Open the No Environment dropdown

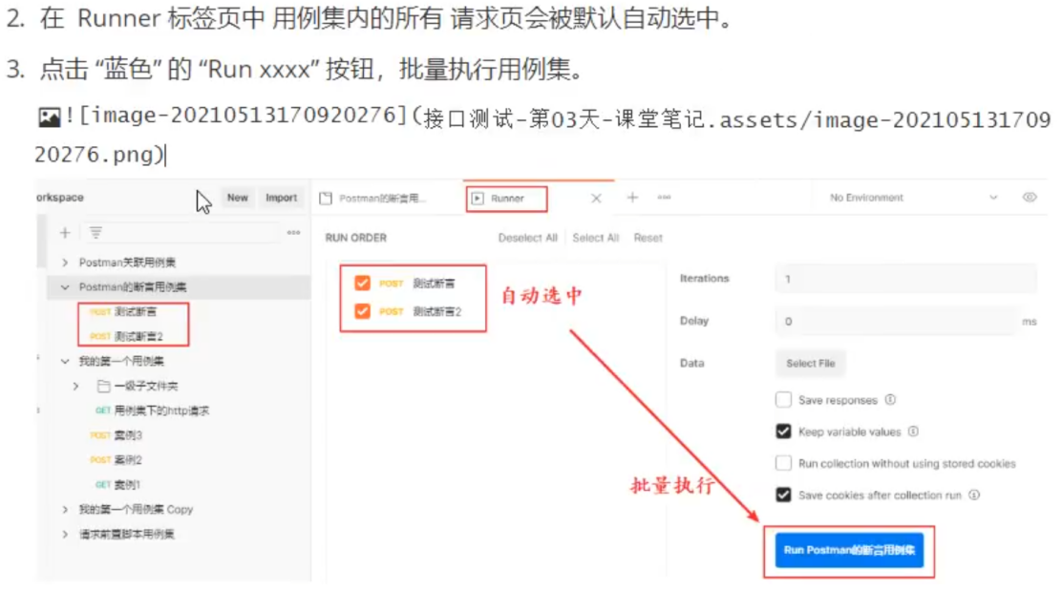(913, 198)
